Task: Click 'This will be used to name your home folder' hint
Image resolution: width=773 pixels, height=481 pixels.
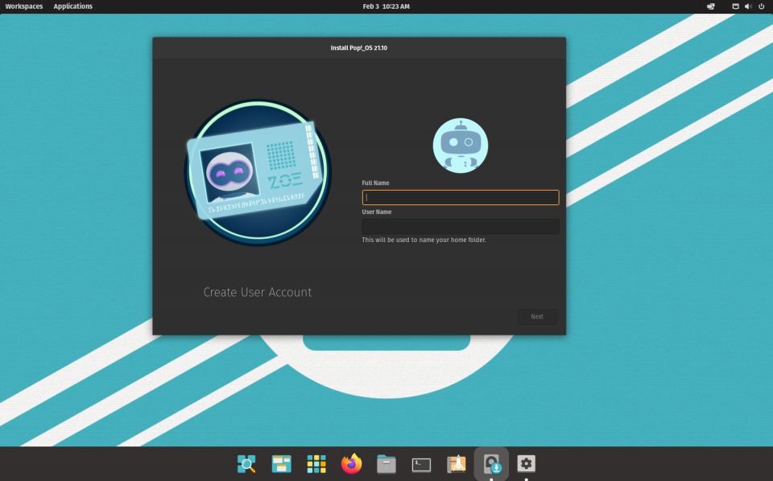Action: point(424,240)
